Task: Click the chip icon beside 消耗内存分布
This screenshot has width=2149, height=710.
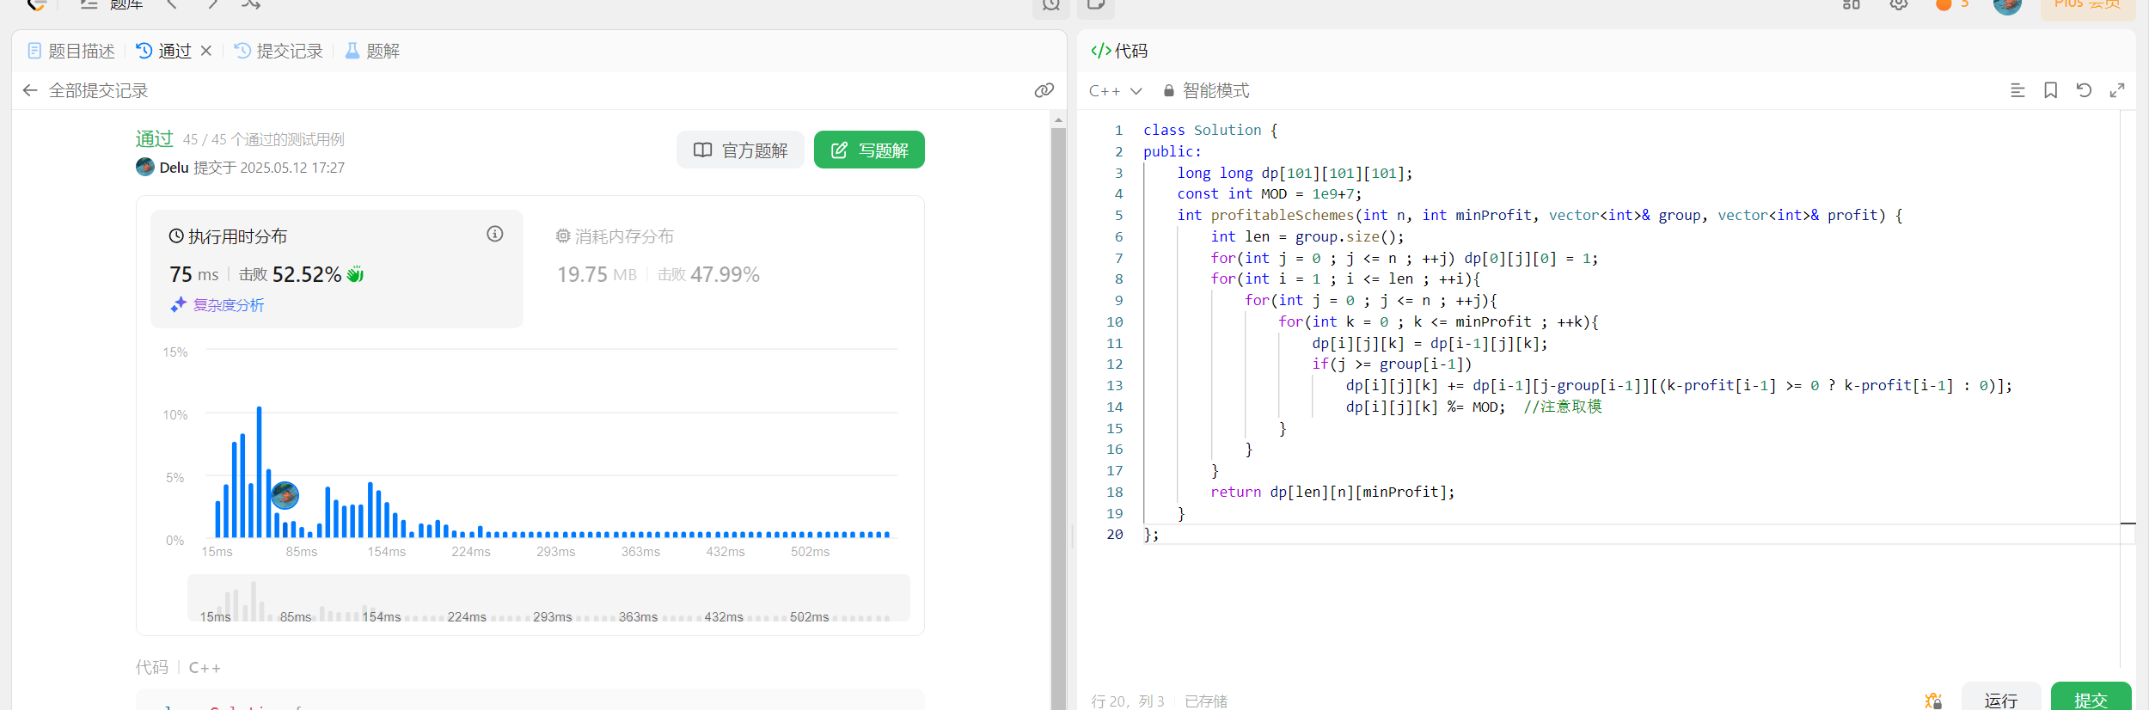Action: (563, 236)
